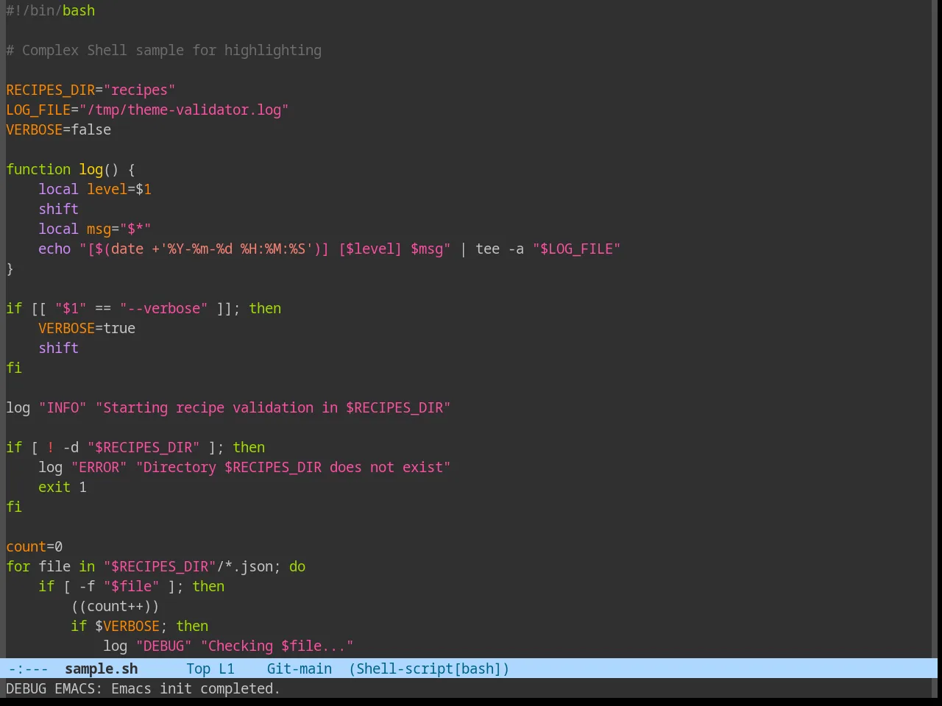Click the sample.sh buffer name in mode line
This screenshot has width=942, height=706.
click(101, 668)
